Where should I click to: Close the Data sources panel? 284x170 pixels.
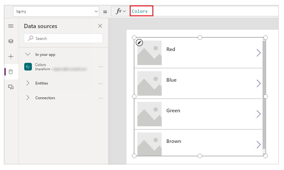(100, 26)
